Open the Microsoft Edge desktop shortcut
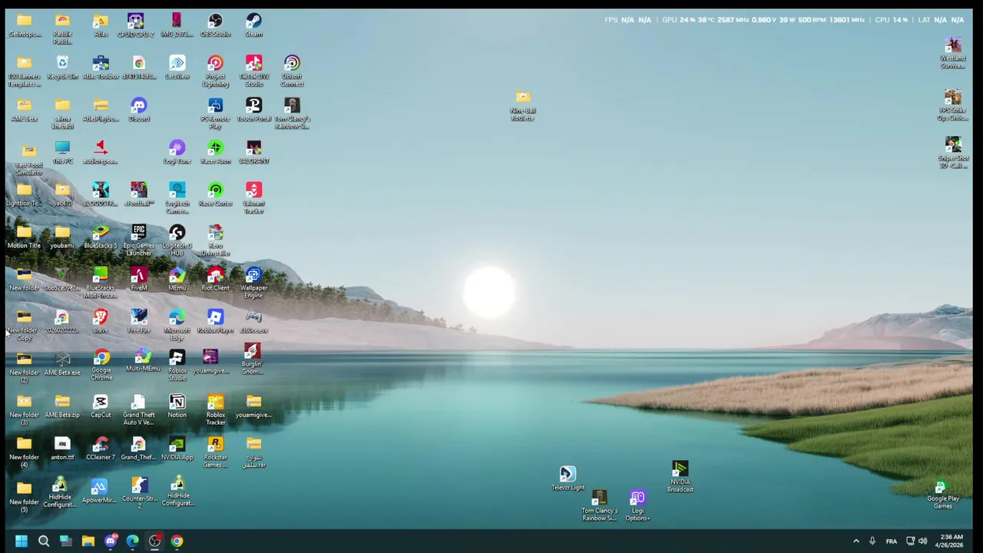Image resolution: width=983 pixels, height=553 pixels. coord(177,325)
